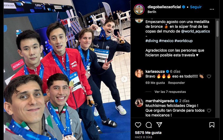Advance to next photo with carousel arrow
This screenshot has width=223, height=140.
click(124, 79)
